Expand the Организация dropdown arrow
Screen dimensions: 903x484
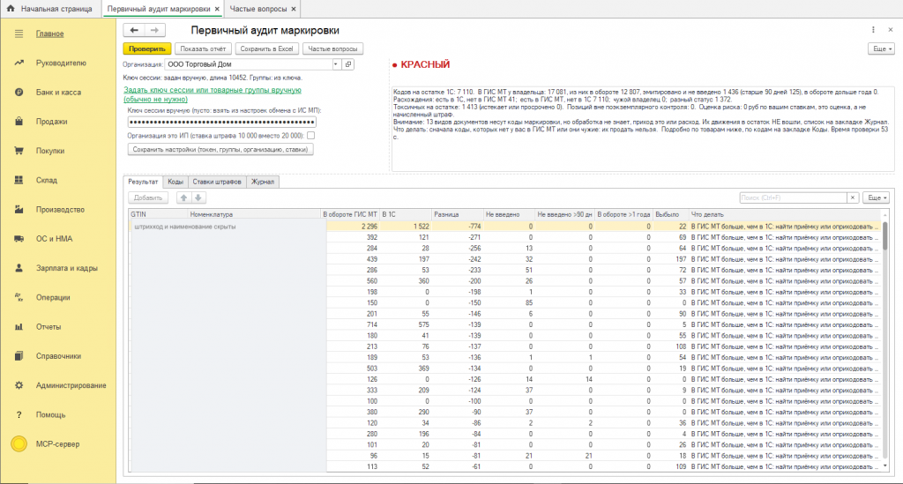pyautogui.click(x=336, y=64)
